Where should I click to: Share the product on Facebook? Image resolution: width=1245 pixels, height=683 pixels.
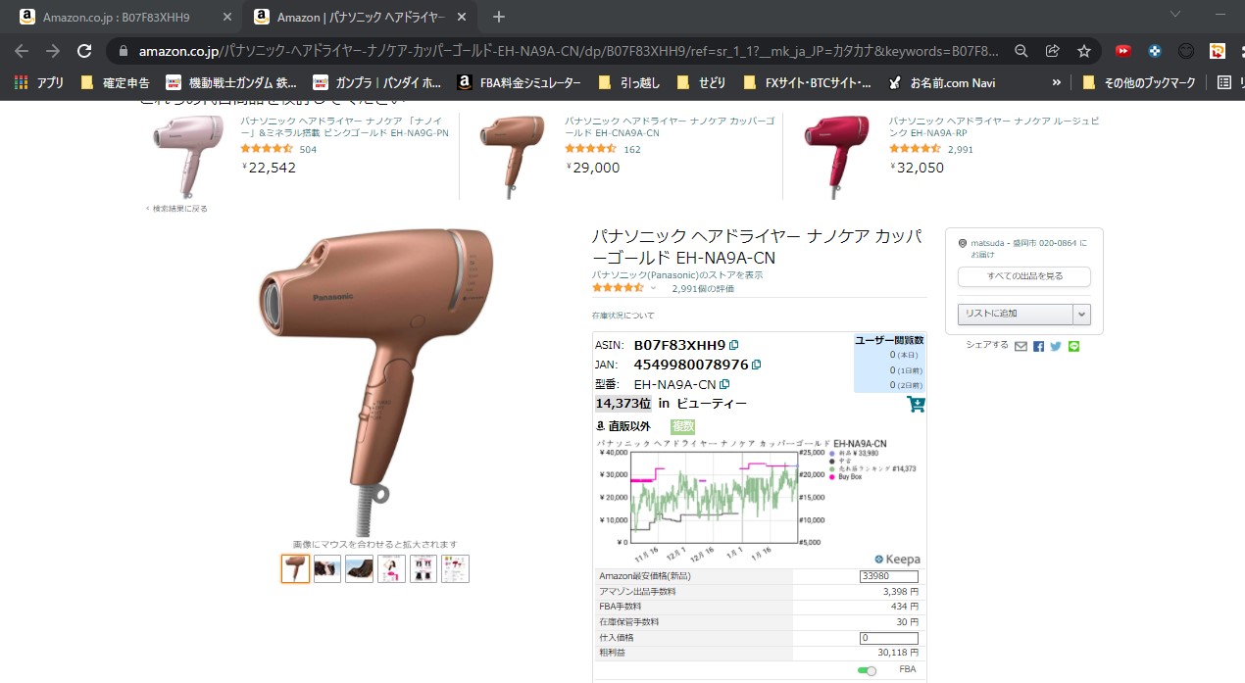(x=1039, y=346)
